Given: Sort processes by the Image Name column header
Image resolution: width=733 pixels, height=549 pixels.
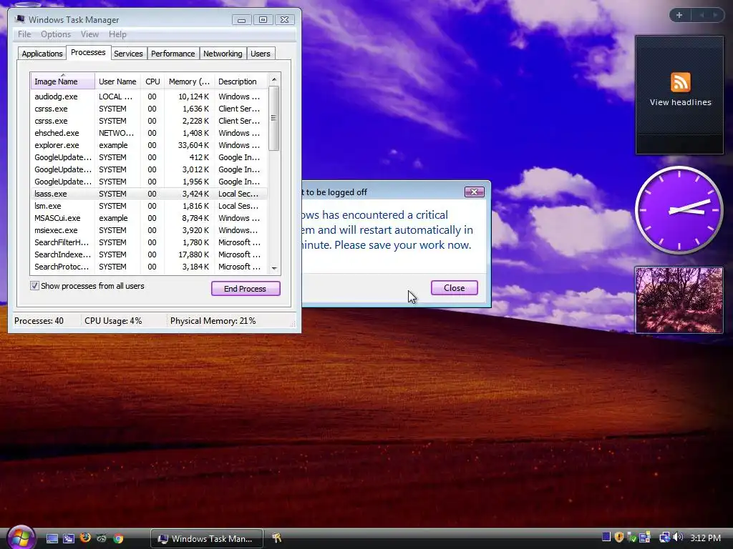Looking at the screenshot, I should 63,81.
